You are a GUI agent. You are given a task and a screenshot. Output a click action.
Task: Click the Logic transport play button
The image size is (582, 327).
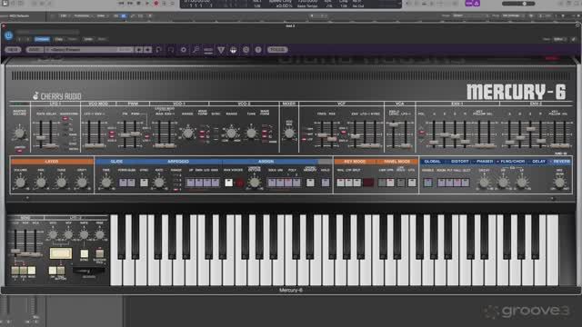click(147, 4)
